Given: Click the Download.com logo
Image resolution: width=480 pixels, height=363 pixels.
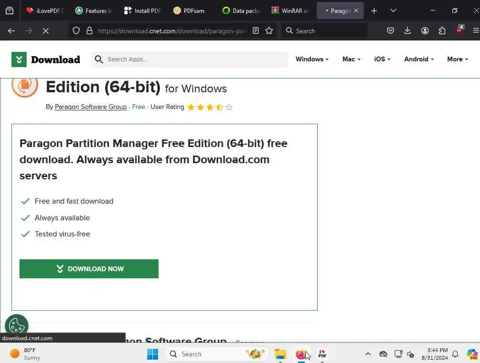Looking at the screenshot, I should (x=46, y=59).
